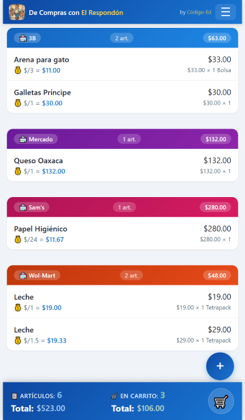Click the Sam's store badge
The height and width of the screenshot is (420, 245).
(x=32, y=207)
